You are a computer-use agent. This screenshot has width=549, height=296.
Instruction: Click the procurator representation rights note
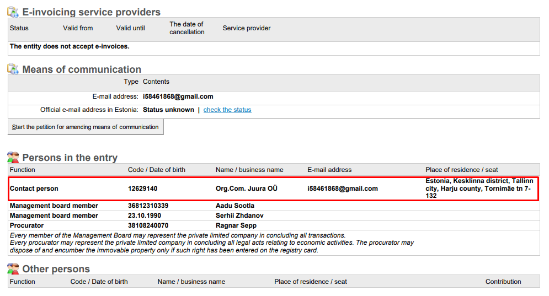[212, 246]
